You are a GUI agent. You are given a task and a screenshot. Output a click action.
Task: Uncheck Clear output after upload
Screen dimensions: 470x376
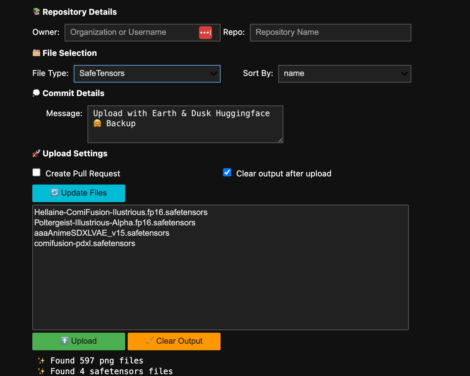click(227, 173)
